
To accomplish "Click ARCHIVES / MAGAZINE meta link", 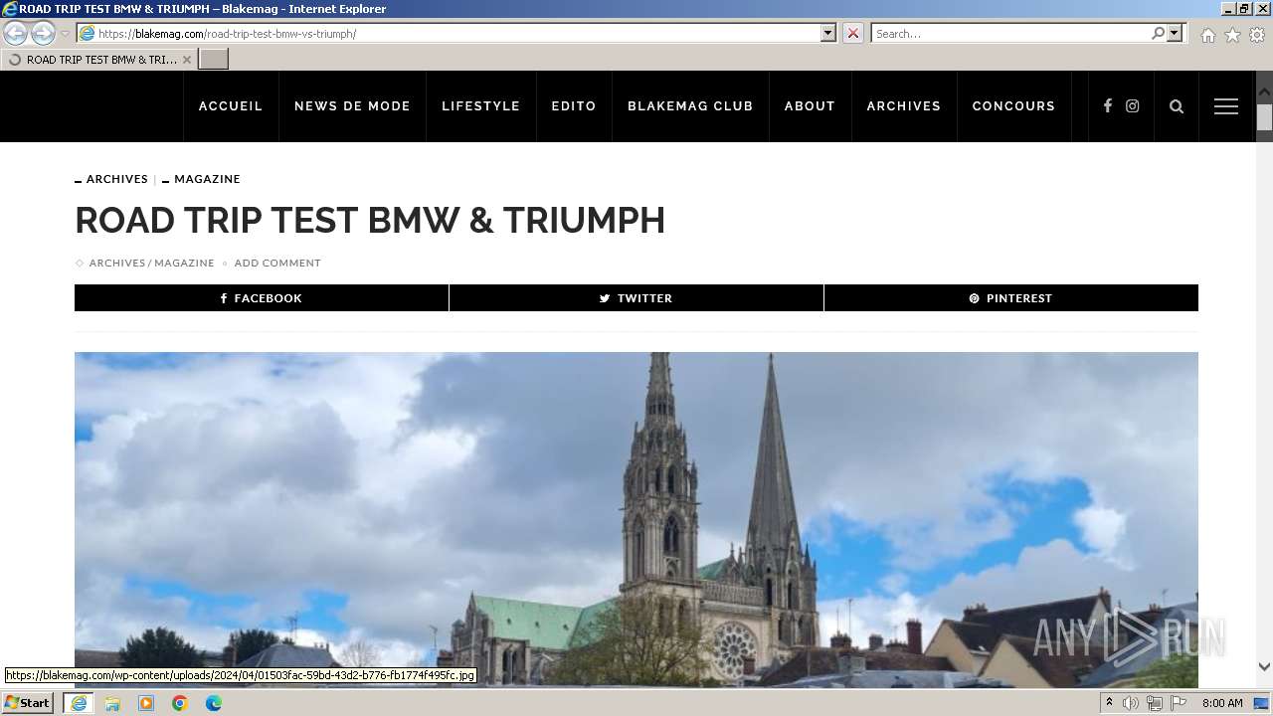I will point(151,263).
